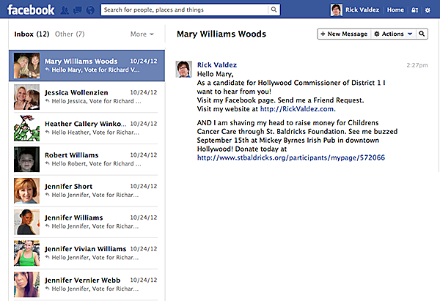Click Jennifer Short's thumbnail photo
This screenshot has width=440, height=301.
click(x=26, y=190)
